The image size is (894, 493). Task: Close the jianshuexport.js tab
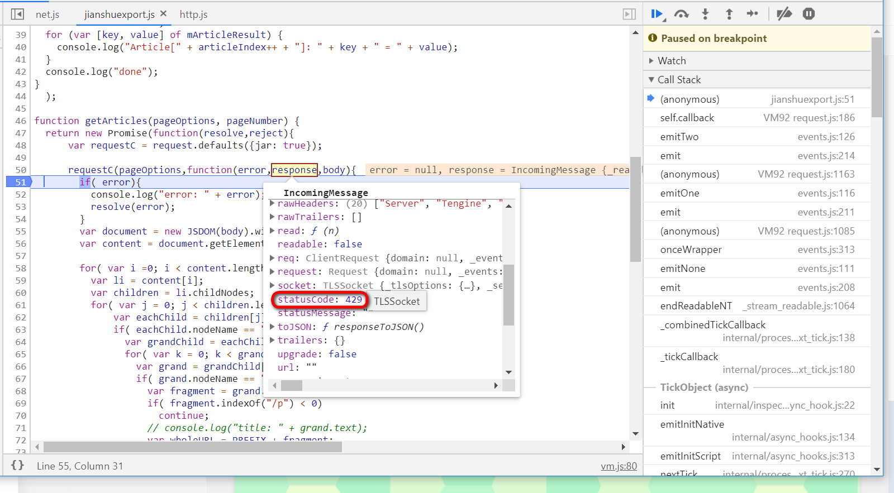[x=163, y=13]
